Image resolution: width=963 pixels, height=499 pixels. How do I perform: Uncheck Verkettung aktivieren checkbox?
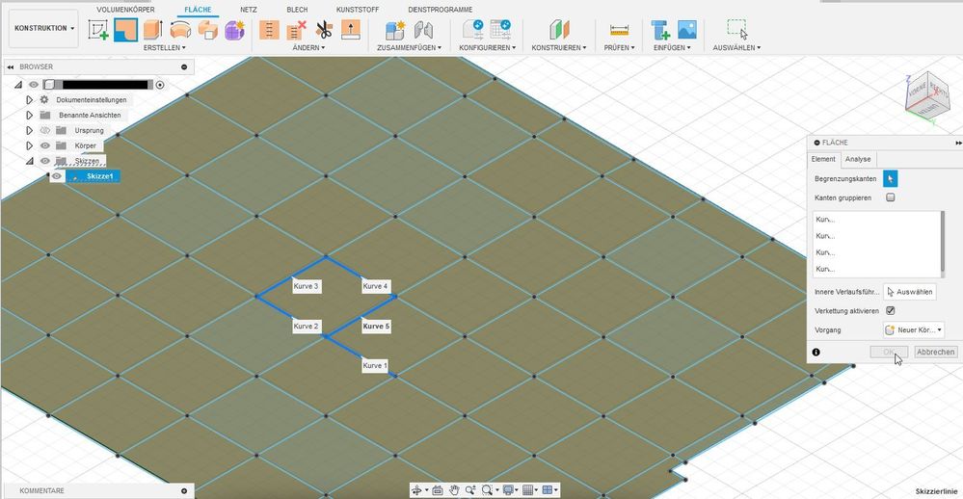tap(891, 310)
